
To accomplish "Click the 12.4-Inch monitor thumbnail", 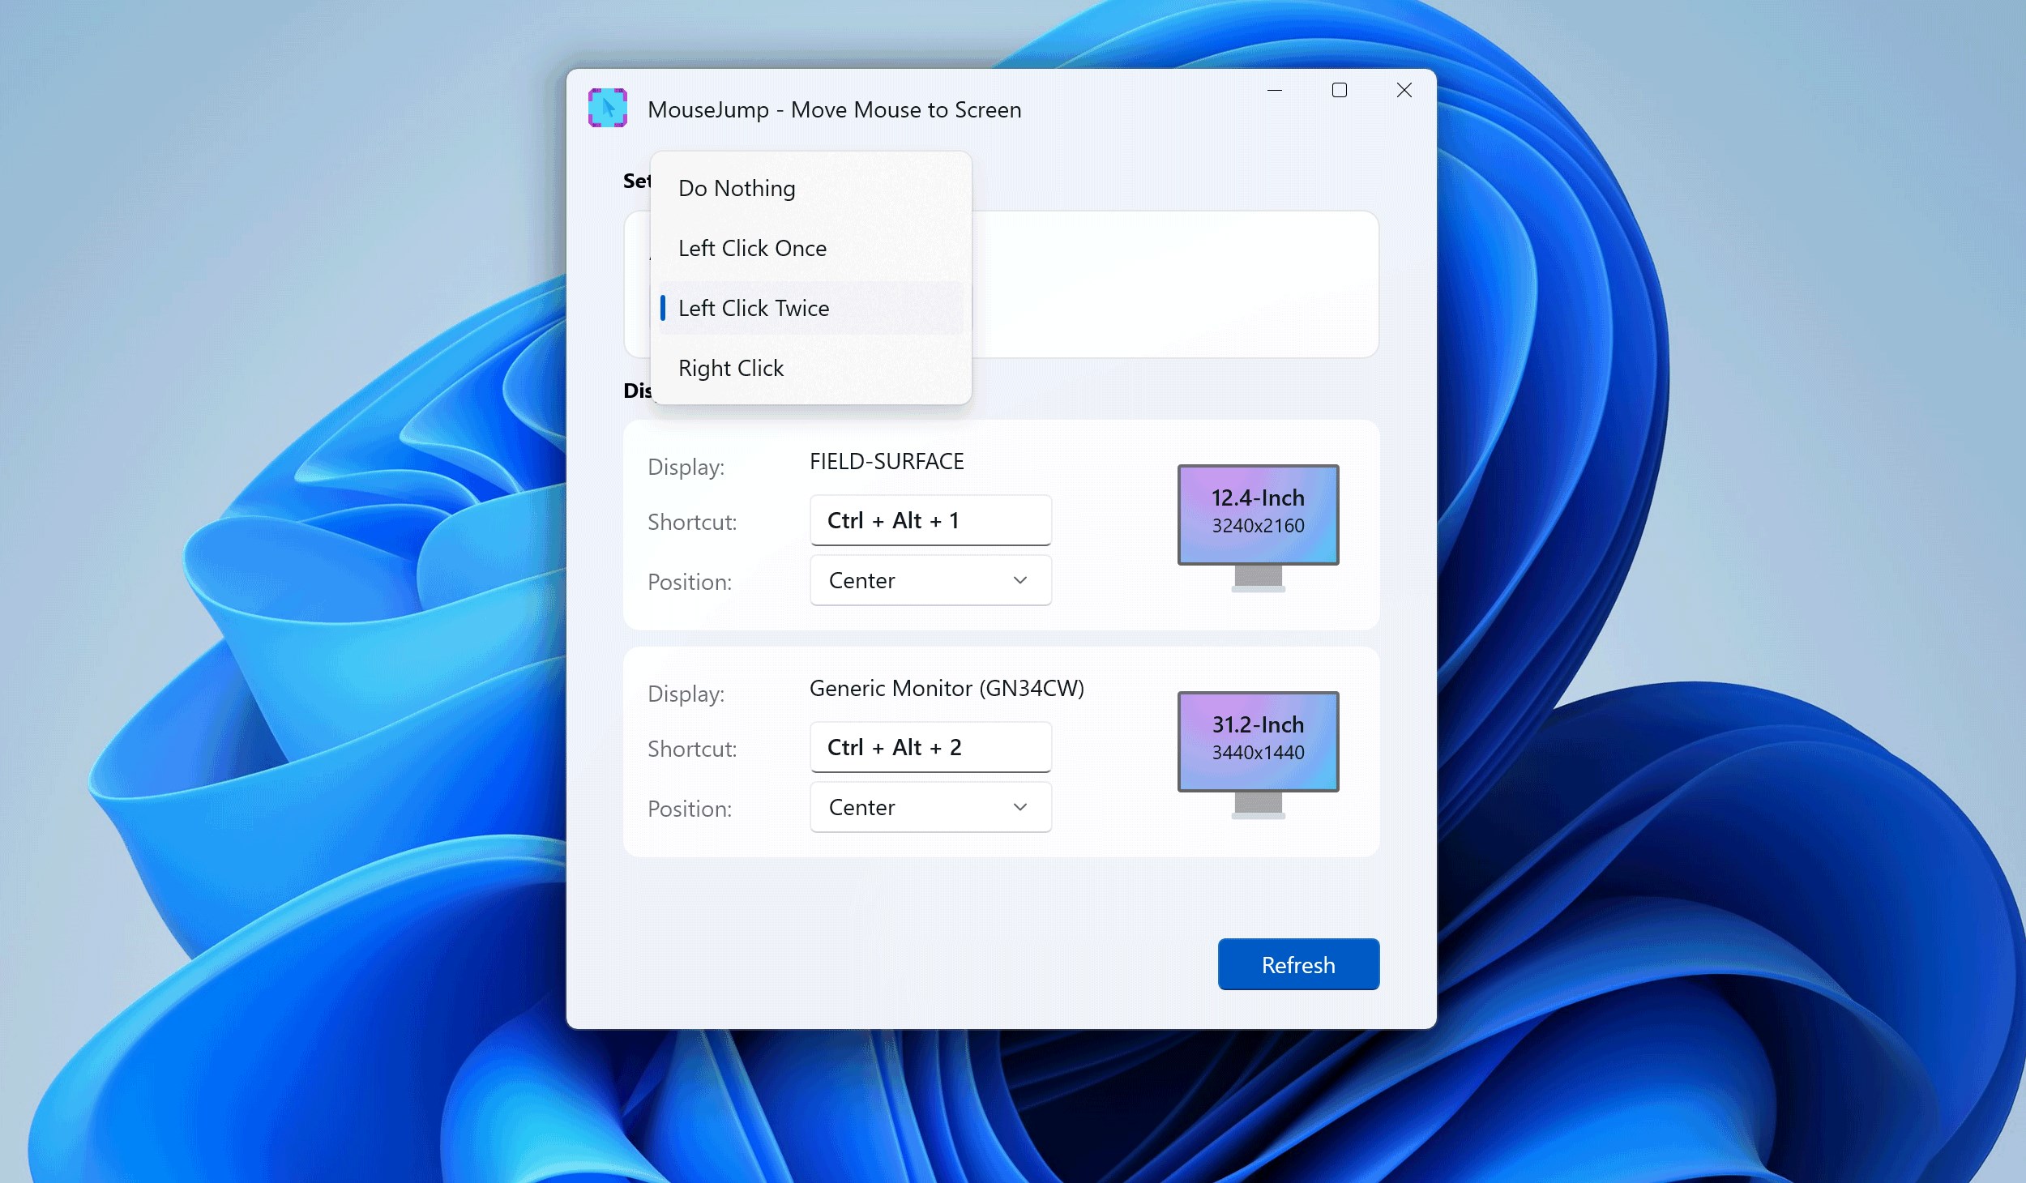I will click(1258, 514).
